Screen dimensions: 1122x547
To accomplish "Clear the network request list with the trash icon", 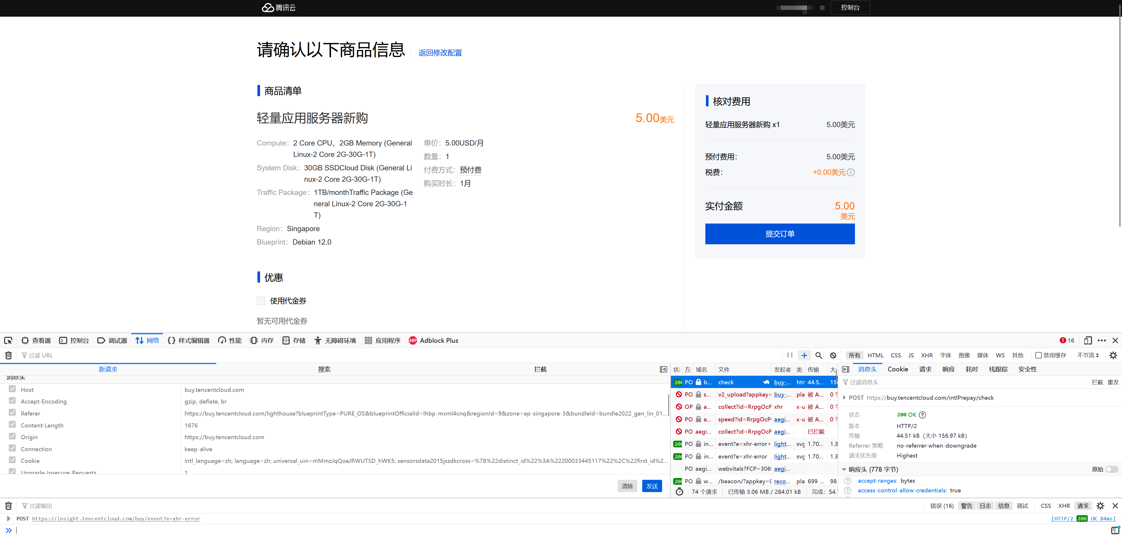I will 8,355.
